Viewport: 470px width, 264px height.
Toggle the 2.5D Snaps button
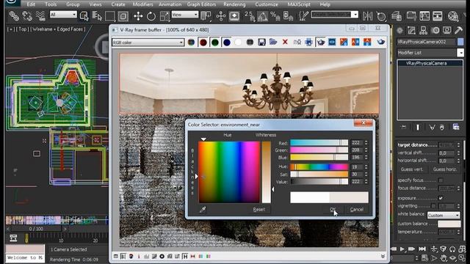click(250, 16)
